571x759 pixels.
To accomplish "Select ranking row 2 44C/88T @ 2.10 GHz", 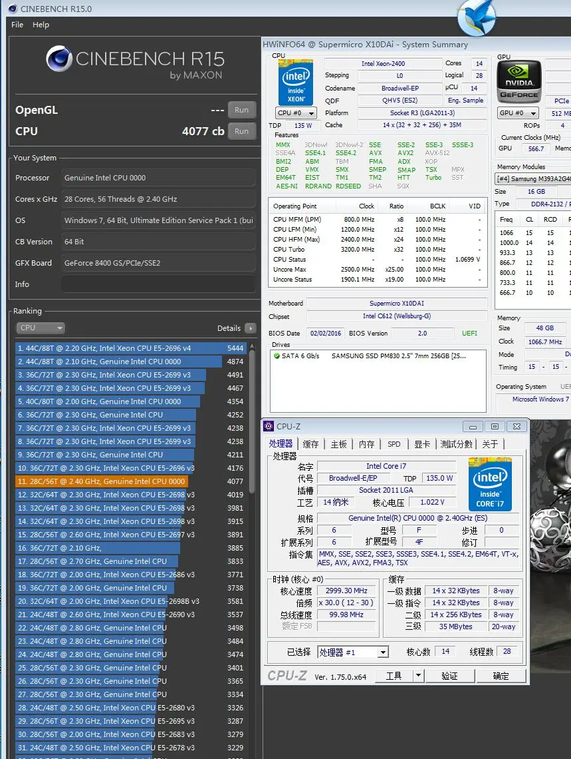I will (x=131, y=362).
